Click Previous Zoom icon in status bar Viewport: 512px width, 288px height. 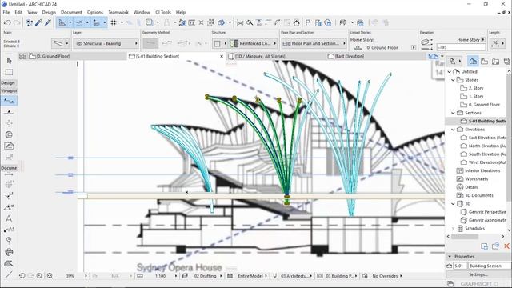point(22,276)
